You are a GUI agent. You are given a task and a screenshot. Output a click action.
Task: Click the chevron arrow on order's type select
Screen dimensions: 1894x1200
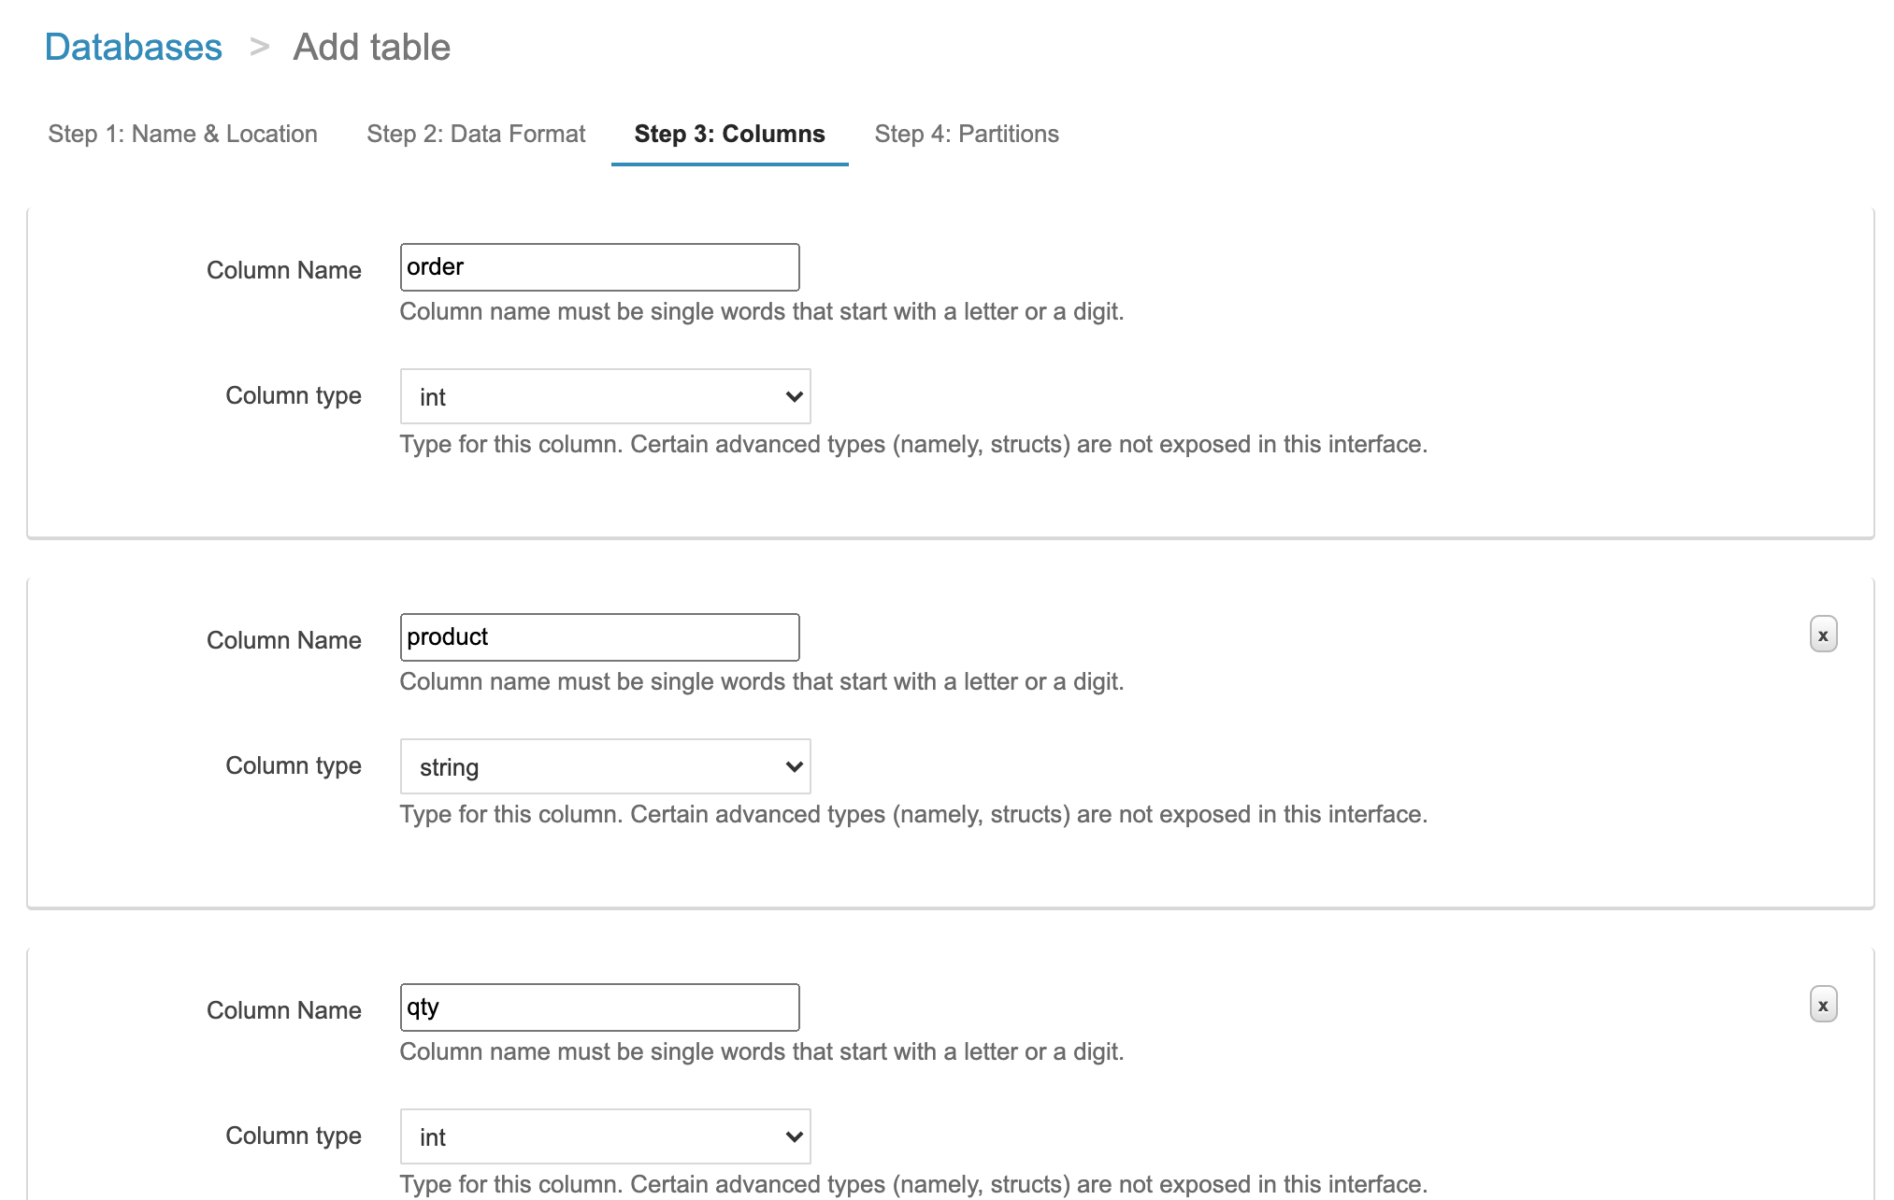pos(794,396)
